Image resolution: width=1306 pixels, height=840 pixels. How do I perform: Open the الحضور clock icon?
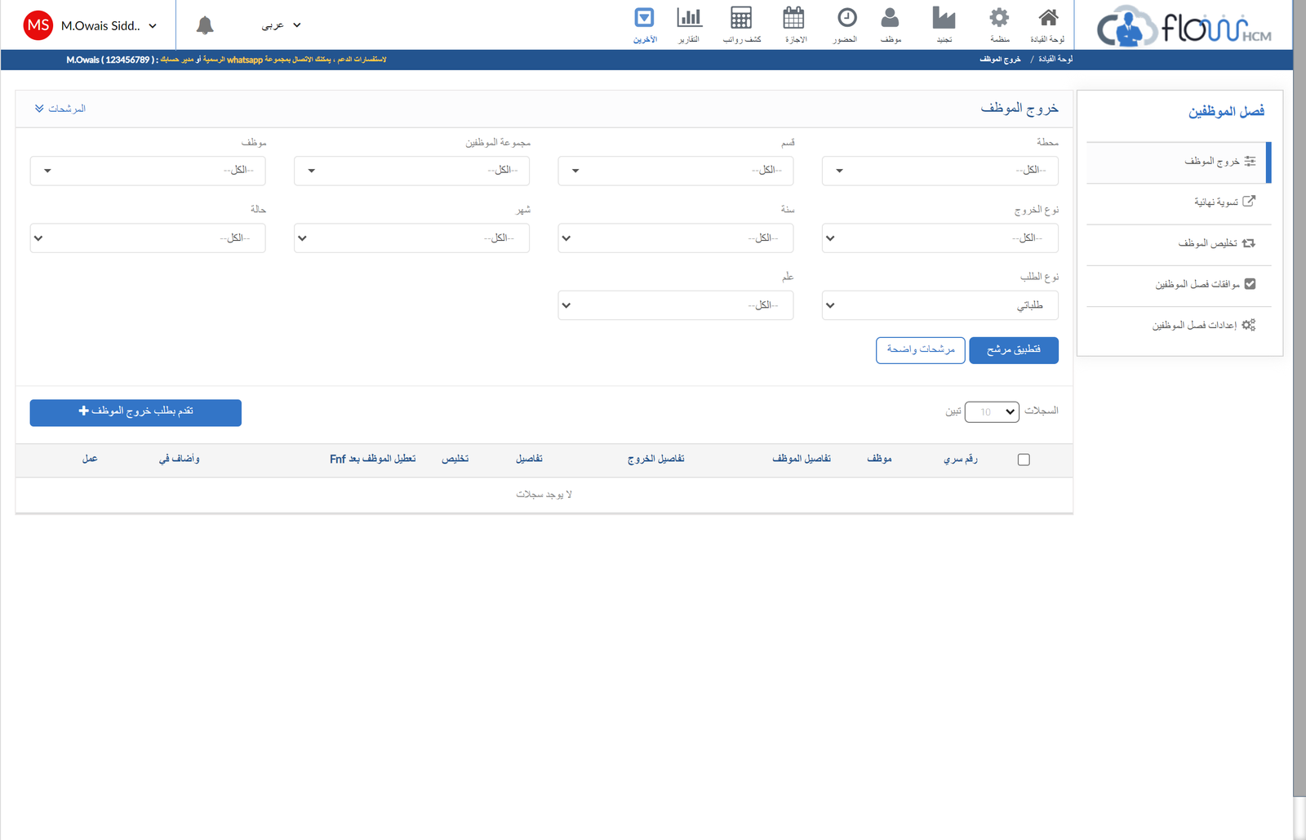846,19
